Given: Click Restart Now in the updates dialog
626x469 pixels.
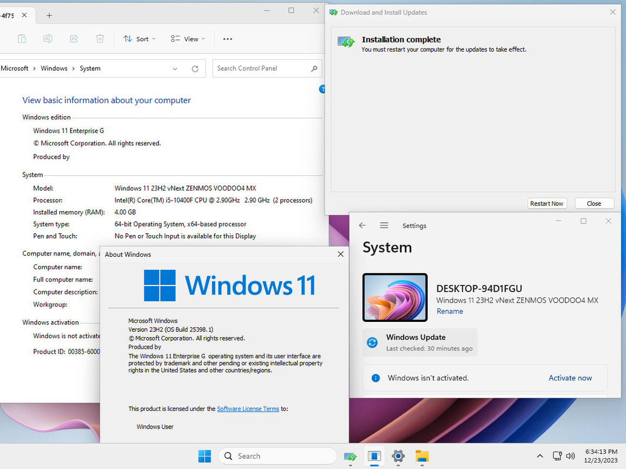Looking at the screenshot, I should click(x=547, y=203).
